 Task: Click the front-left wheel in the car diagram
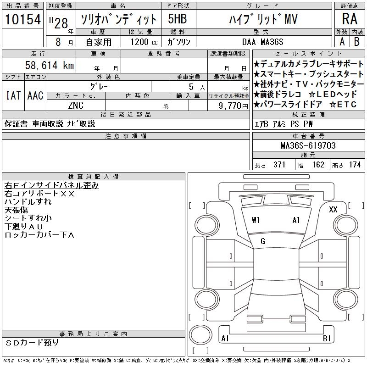[x=206, y=224]
